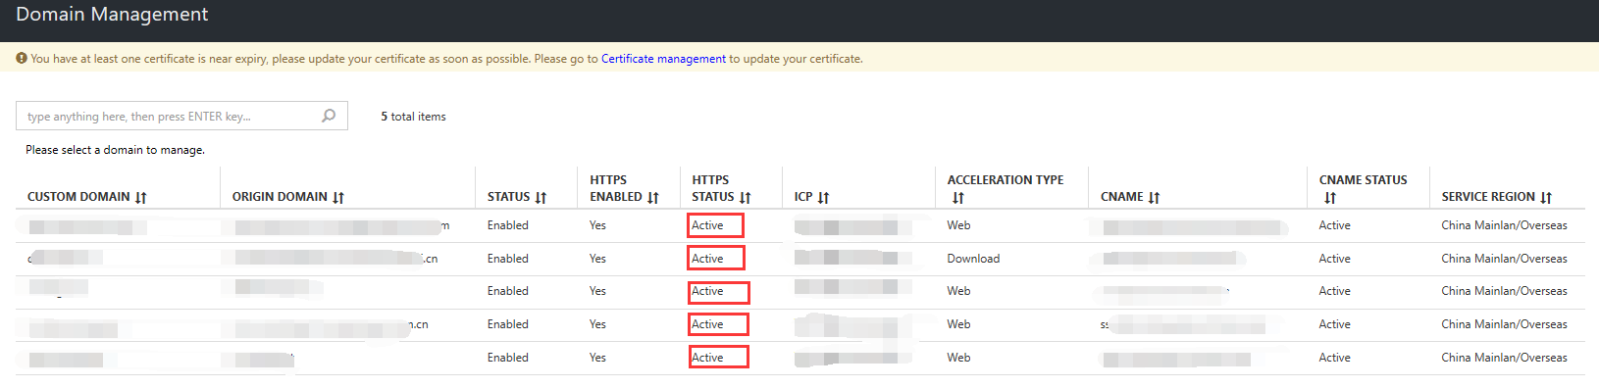
Task: Sort by HTTPS Status column arrows
Action: [x=746, y=197]
